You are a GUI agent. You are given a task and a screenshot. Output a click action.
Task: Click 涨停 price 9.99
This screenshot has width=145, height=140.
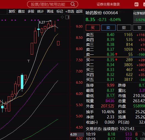click(110, 85)
